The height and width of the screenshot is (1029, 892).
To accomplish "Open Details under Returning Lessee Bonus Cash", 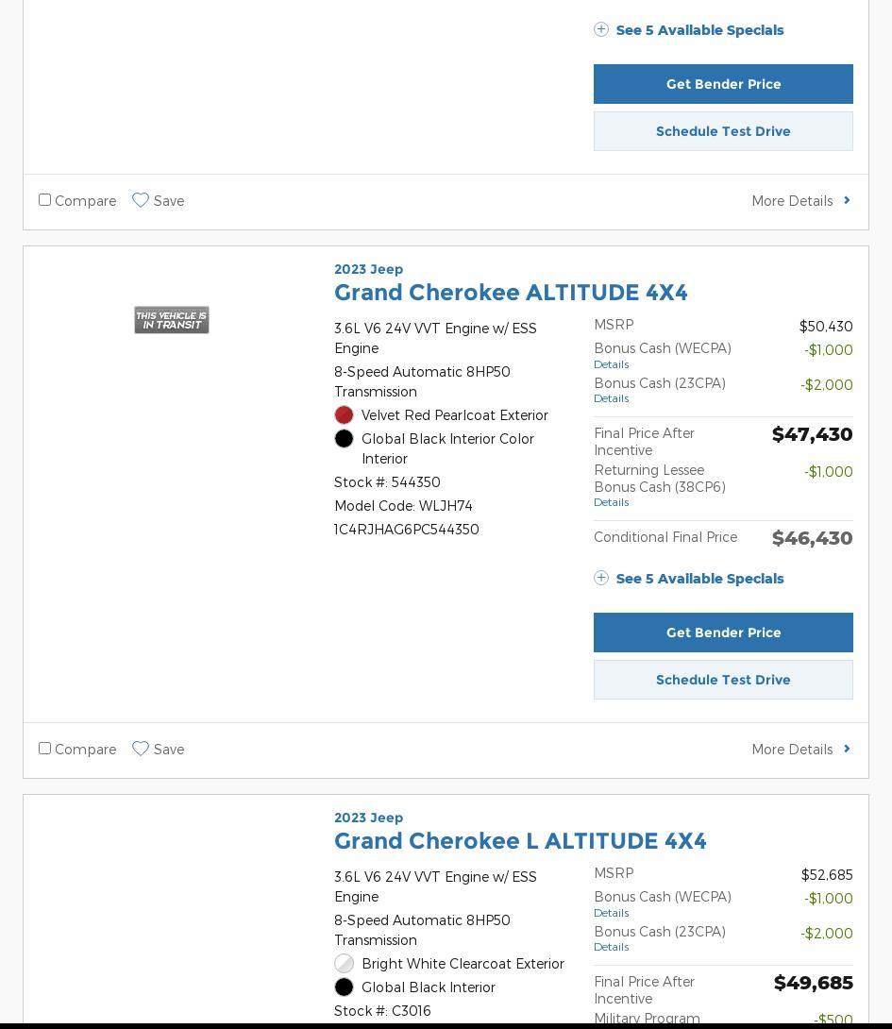I will point(611,502).
